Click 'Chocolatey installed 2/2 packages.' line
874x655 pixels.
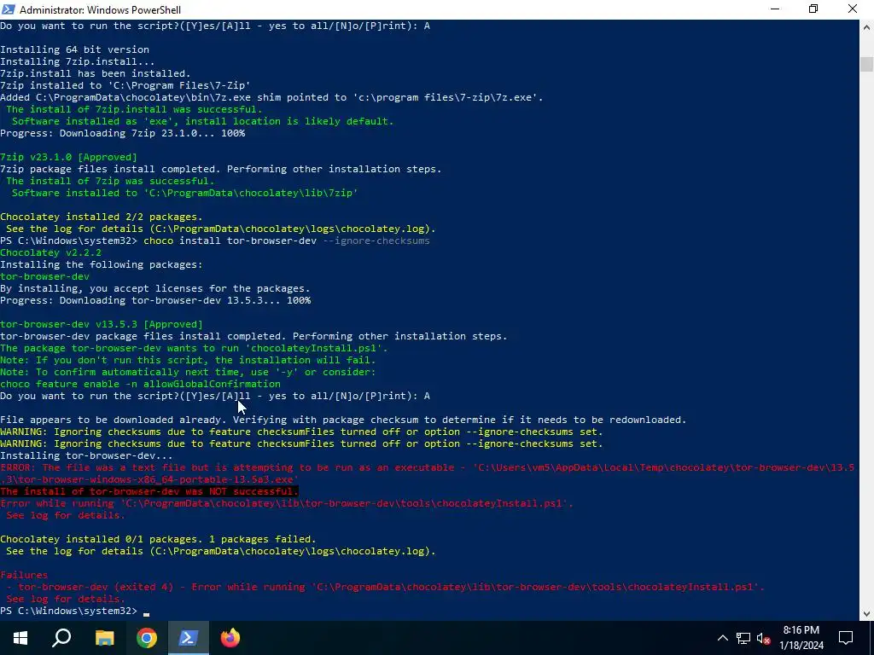[102, 217]
